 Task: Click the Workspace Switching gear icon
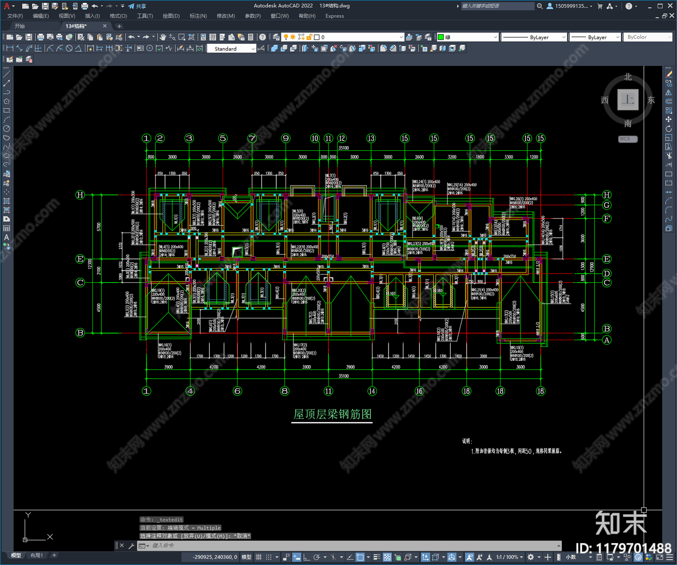click(x=531, y=557)
